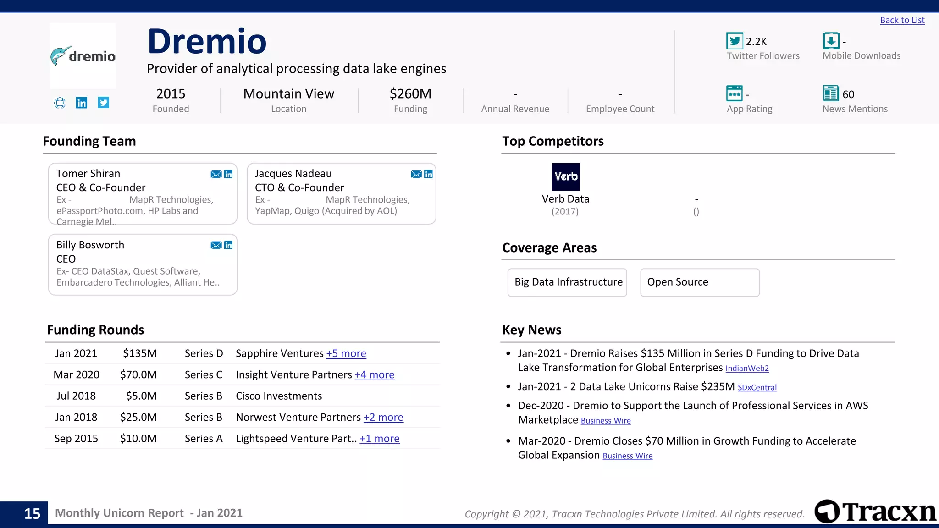
Task: Click the page number 15
Action: click(32, 513)
